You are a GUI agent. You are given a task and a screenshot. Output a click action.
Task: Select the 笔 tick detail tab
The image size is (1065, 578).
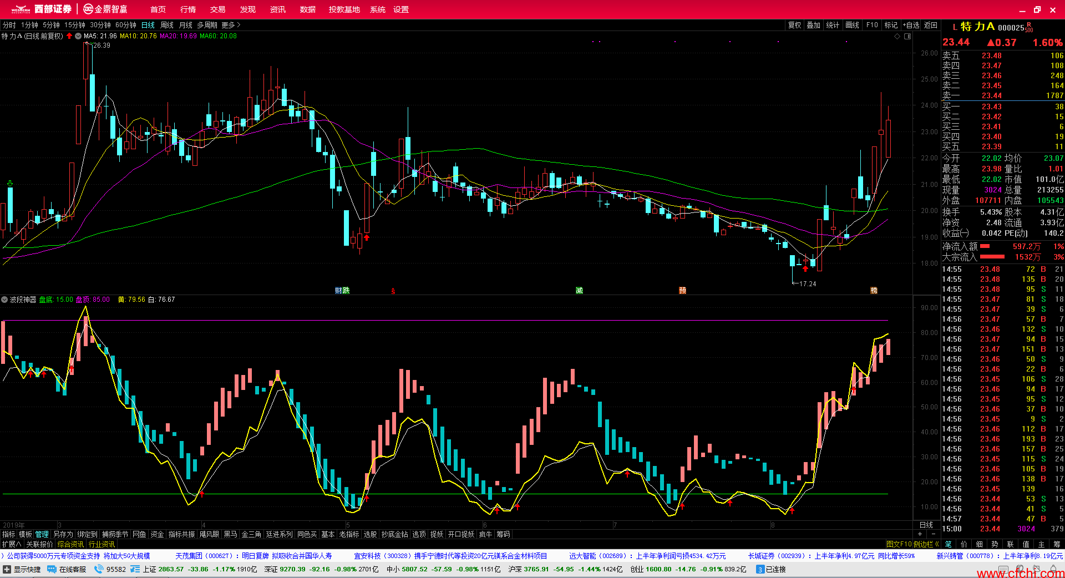[x=949, y=544]
